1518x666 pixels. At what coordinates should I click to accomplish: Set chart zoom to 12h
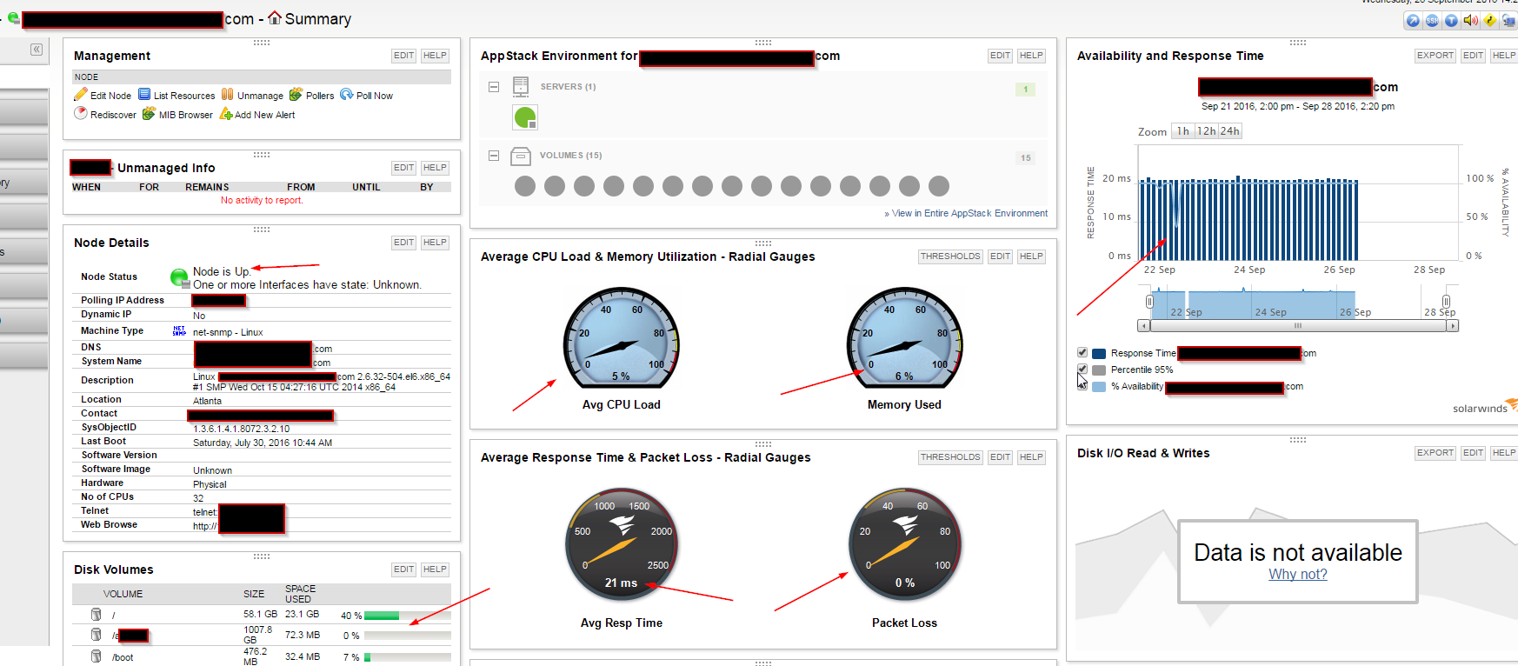(x=1207, y=131)
